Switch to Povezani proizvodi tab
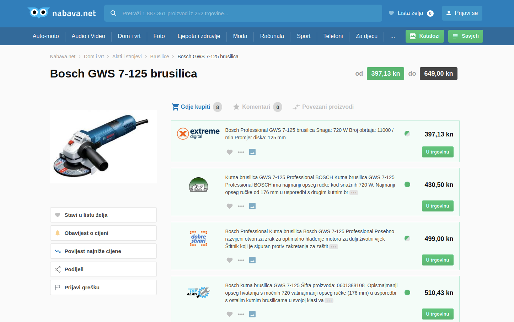Viewport: 514px width, 322px height. point(323,107)
